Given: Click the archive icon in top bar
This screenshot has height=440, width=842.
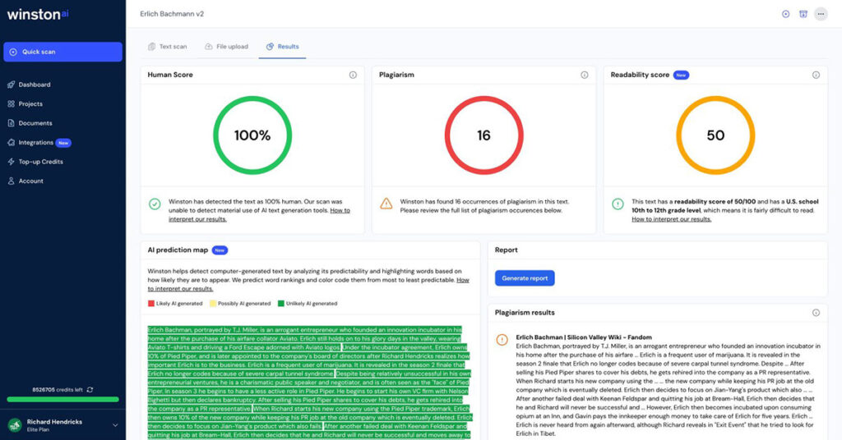Looking at the screenshot, I should tap(803, 14).
